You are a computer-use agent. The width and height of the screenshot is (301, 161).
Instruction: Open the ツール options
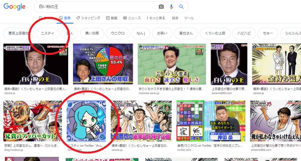(x=189, y=18)
